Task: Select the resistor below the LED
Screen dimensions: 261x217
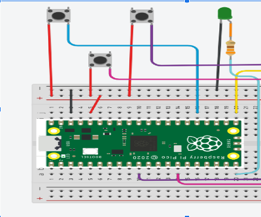Action: tap(231, 48)
